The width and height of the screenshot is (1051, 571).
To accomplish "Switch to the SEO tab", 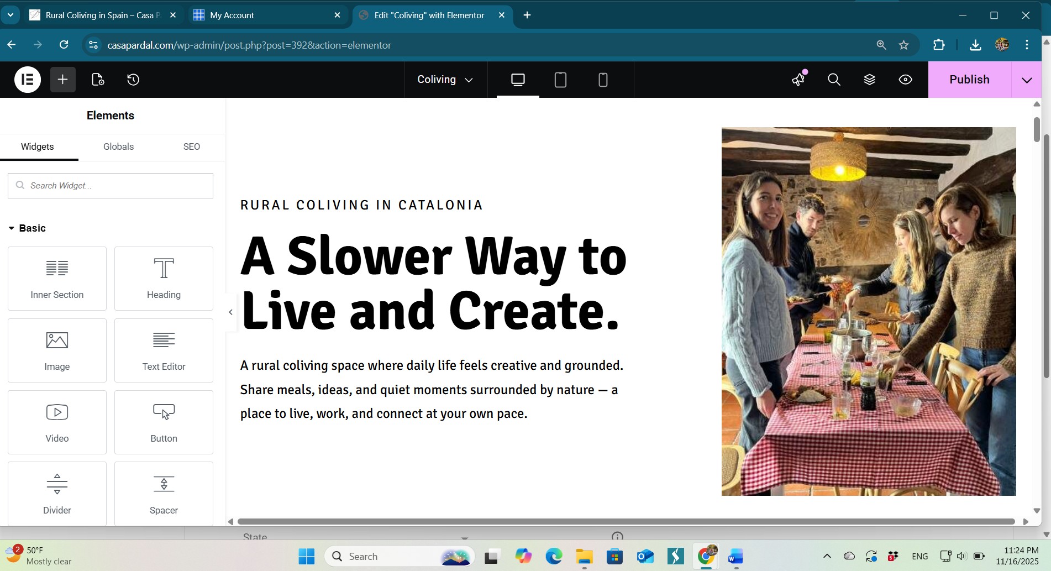I will point(191,146).
